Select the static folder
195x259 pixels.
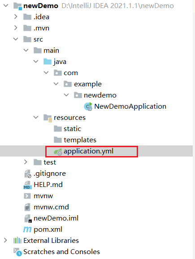(x=67, y=129)
